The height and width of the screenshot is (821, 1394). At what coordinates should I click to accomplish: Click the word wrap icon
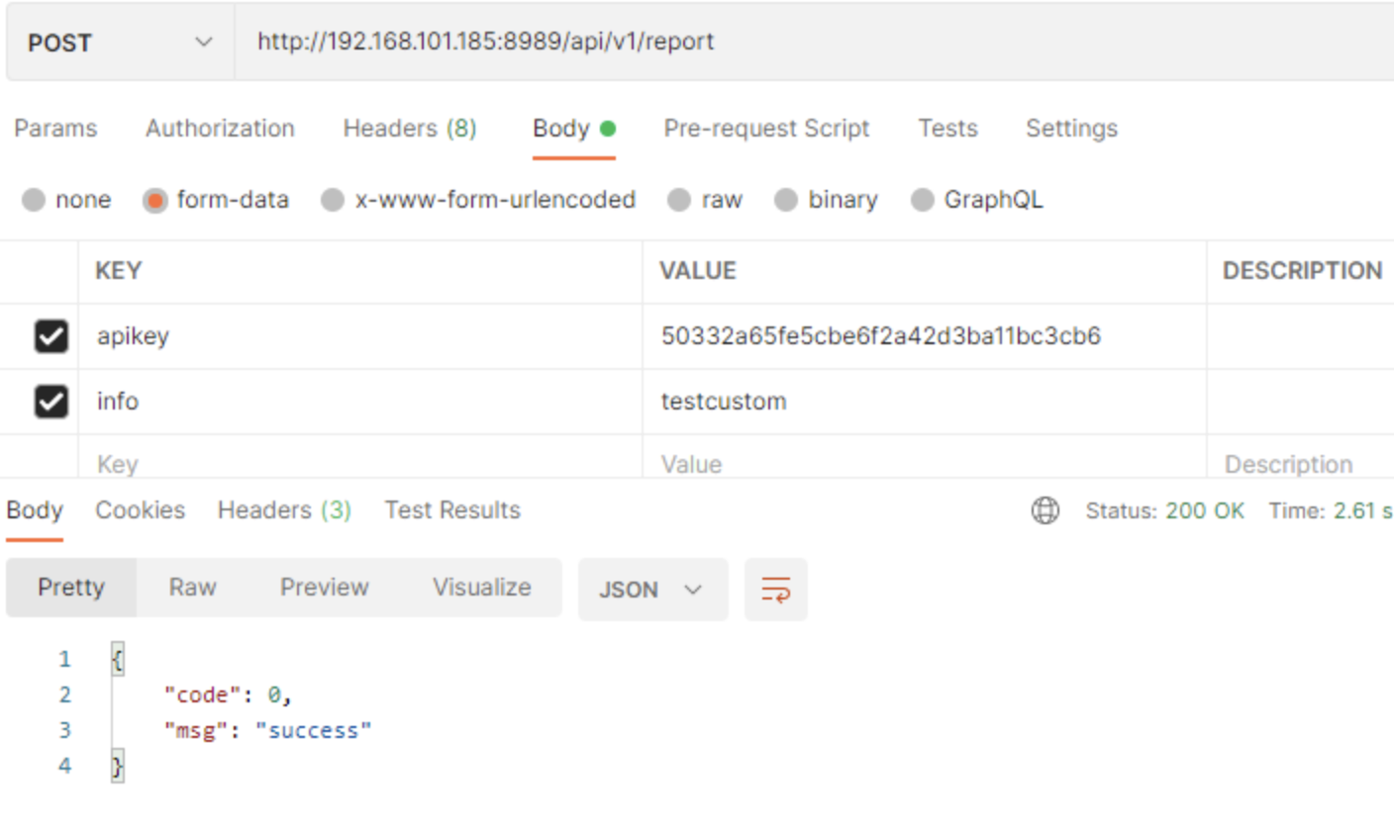(x=775, y=590)
